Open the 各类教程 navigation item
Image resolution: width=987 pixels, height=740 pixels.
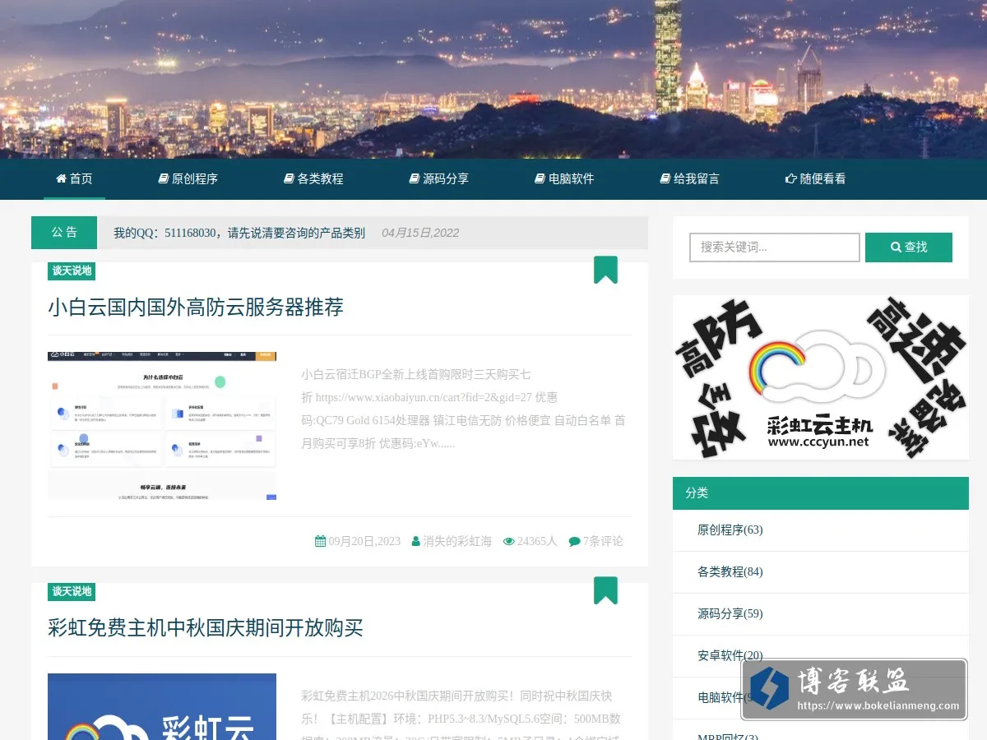pyautogui.click(x=313, y=178)
